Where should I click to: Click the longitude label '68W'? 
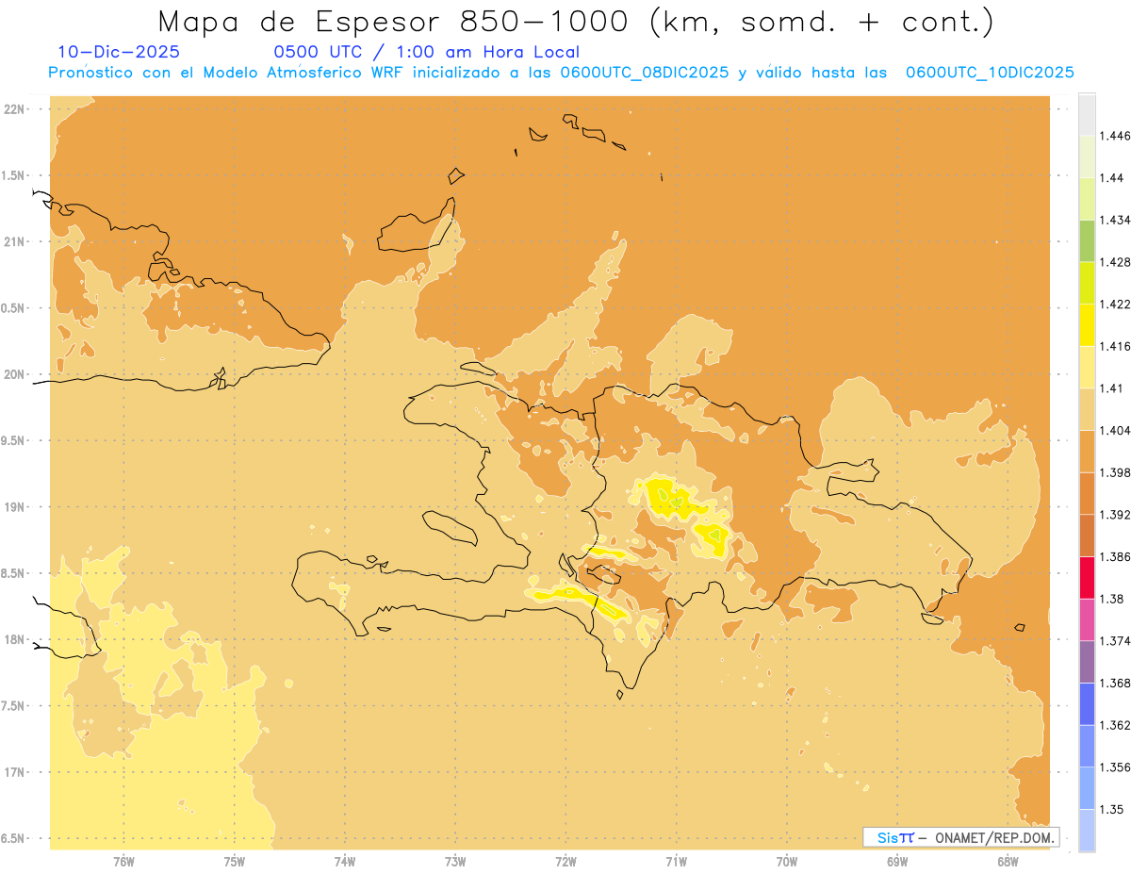click(x=1008, y=861)
